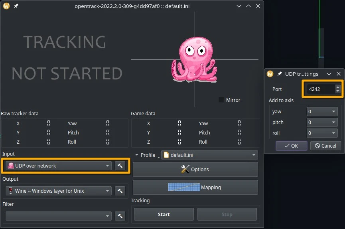
Task: Open the Output protocol settings hammer button
Action: click(x=120, y=191)
